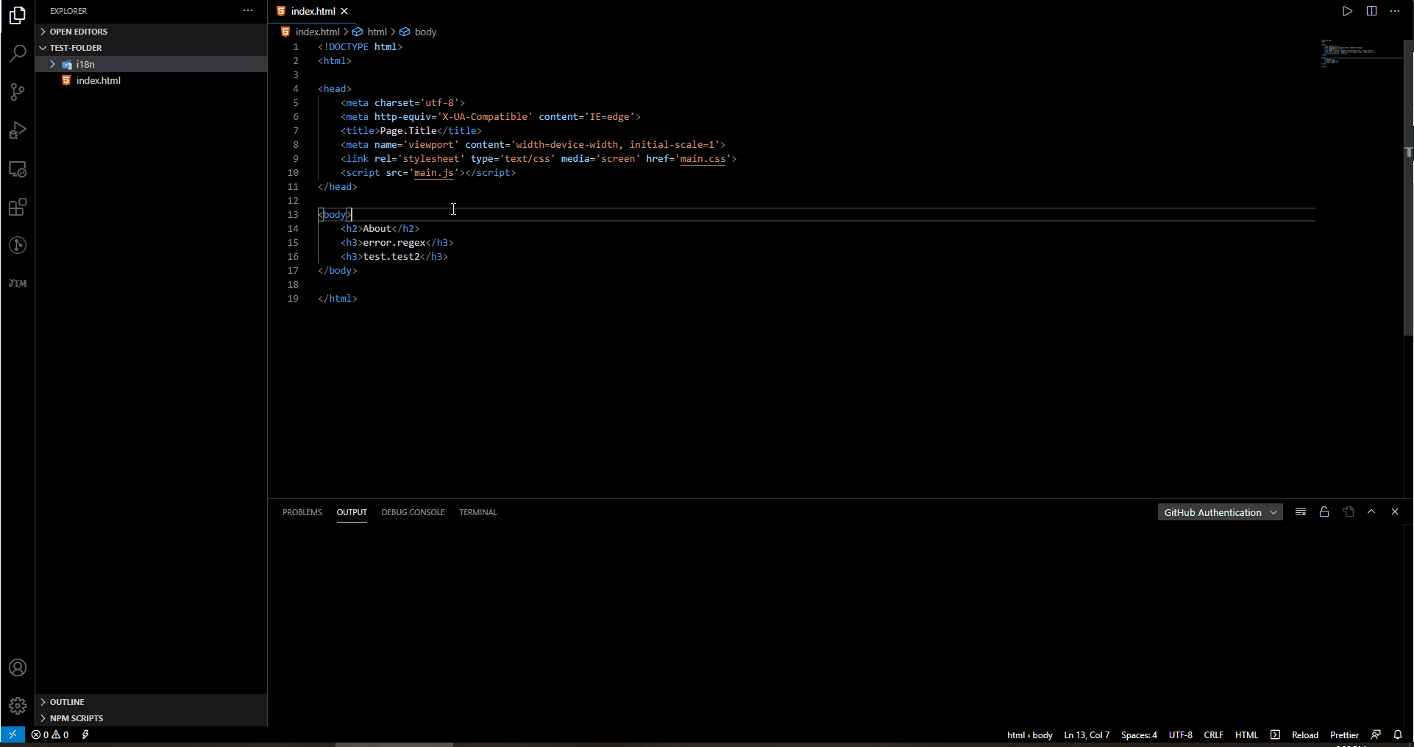The image size is (1414, 747).
Task: Open the Manage gear settings
Action: point(18,706)
